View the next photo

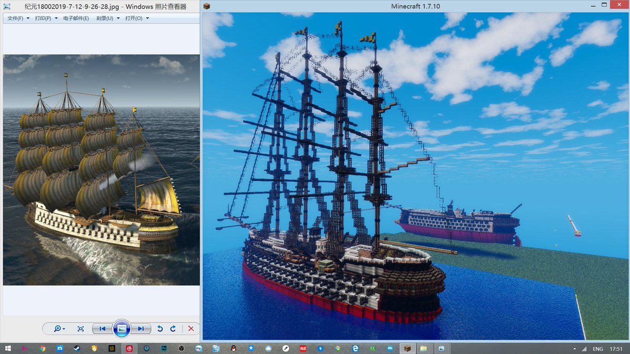141,328
